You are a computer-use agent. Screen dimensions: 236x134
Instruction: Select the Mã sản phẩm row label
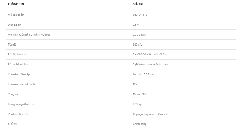point(16,15)
